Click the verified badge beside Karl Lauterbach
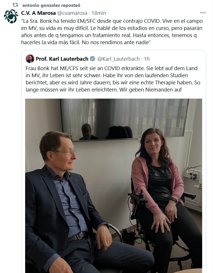 93,59
